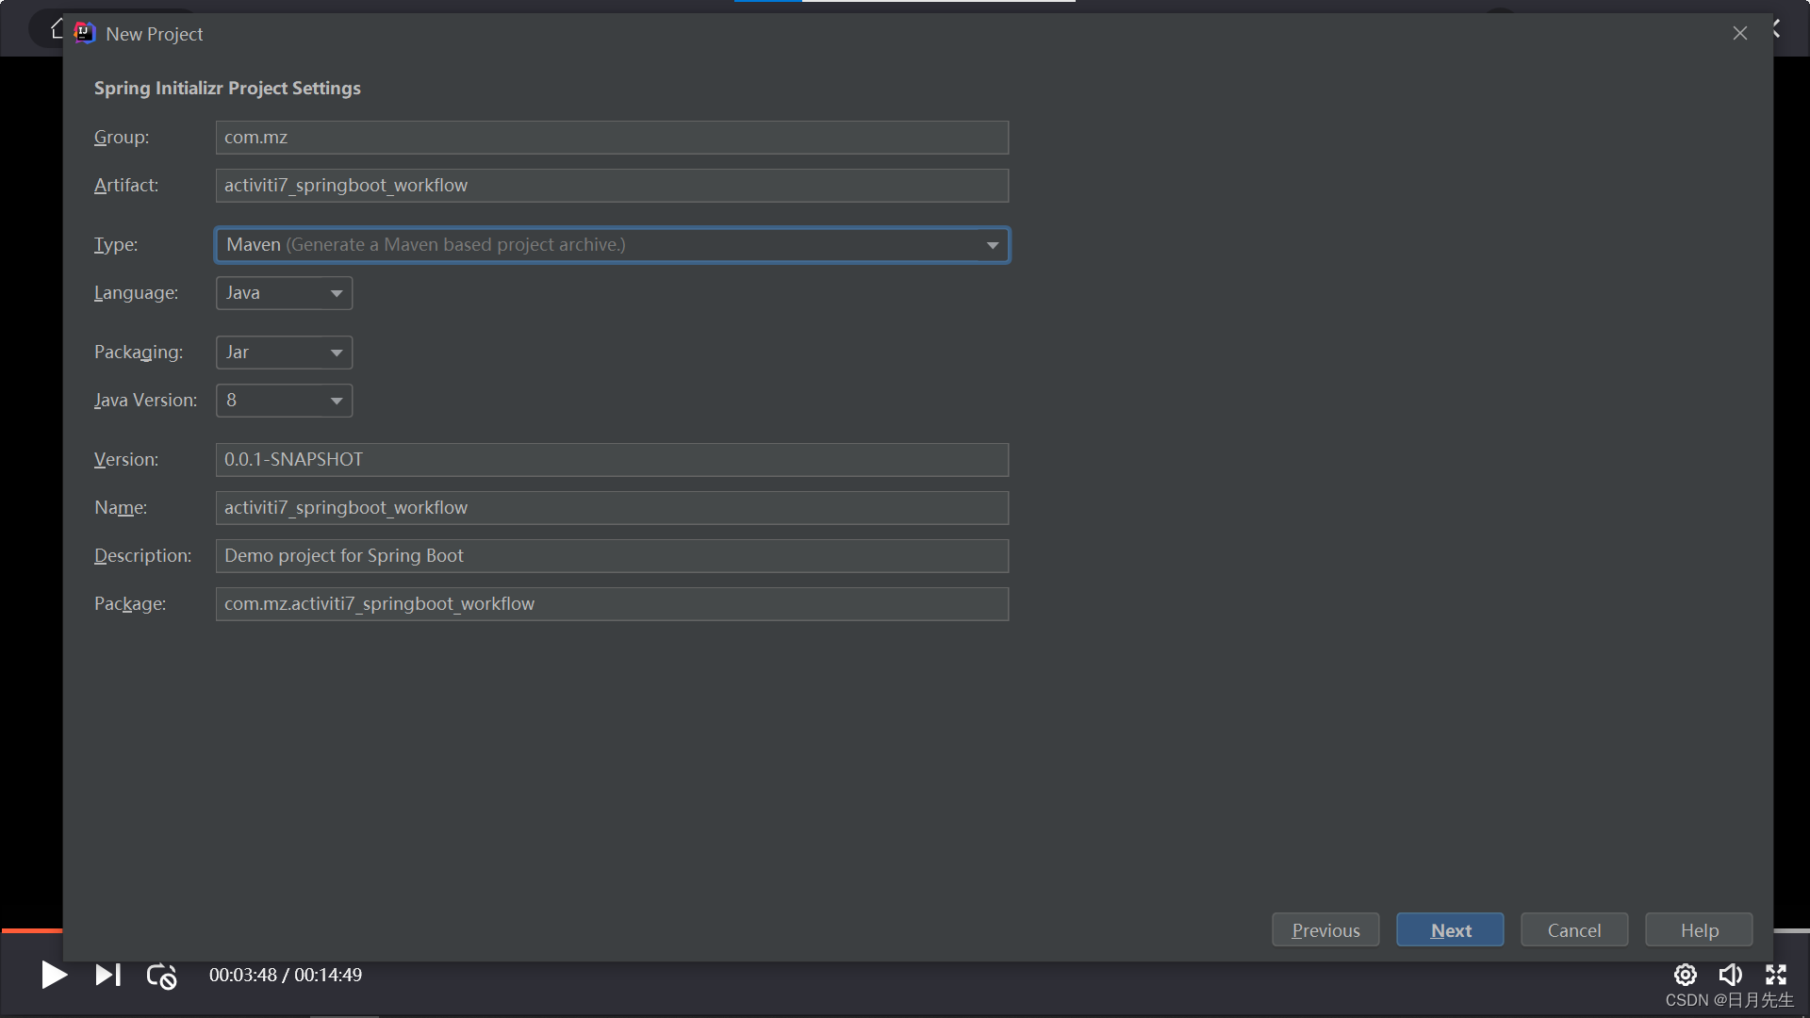Click the loop disable icon
The image size is (1810, 1018).
tap(161, 976)
